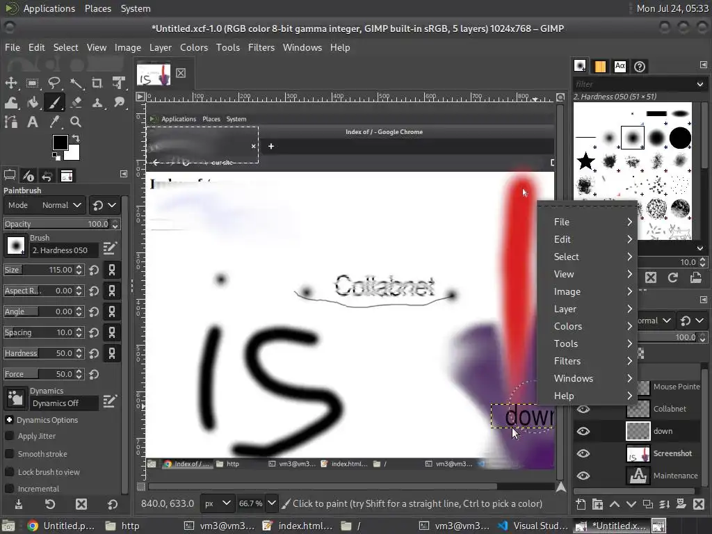Raise the selected layer
Screen dimensions: 712x534
coord(615,504)
